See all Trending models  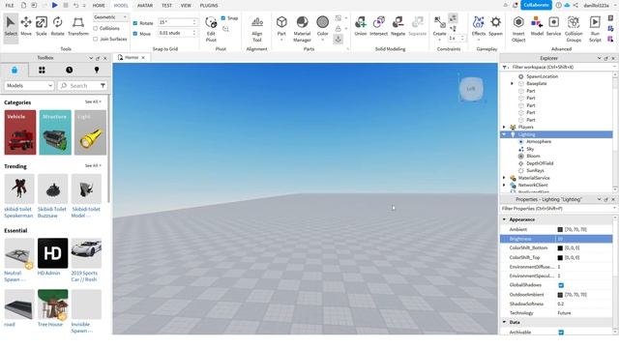(x=93, y=165)
